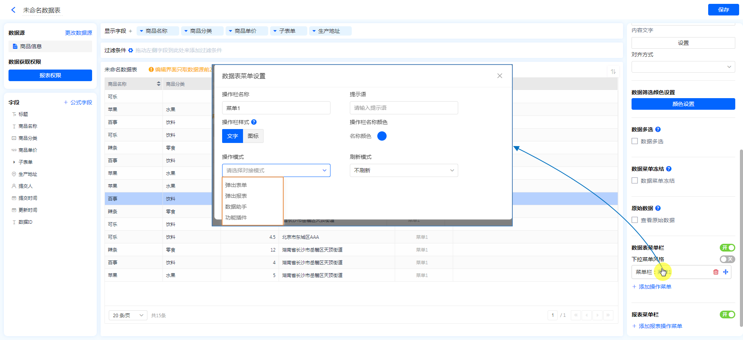Expand the 子表单 field in the field list
Image resolution: width=743 pixels, height=340 pixels.
[14, 162]
